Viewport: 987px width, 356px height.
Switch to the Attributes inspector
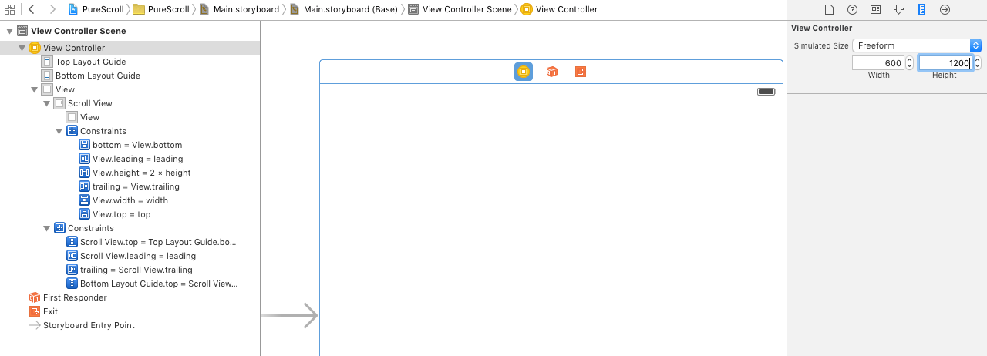click(898, 9)
